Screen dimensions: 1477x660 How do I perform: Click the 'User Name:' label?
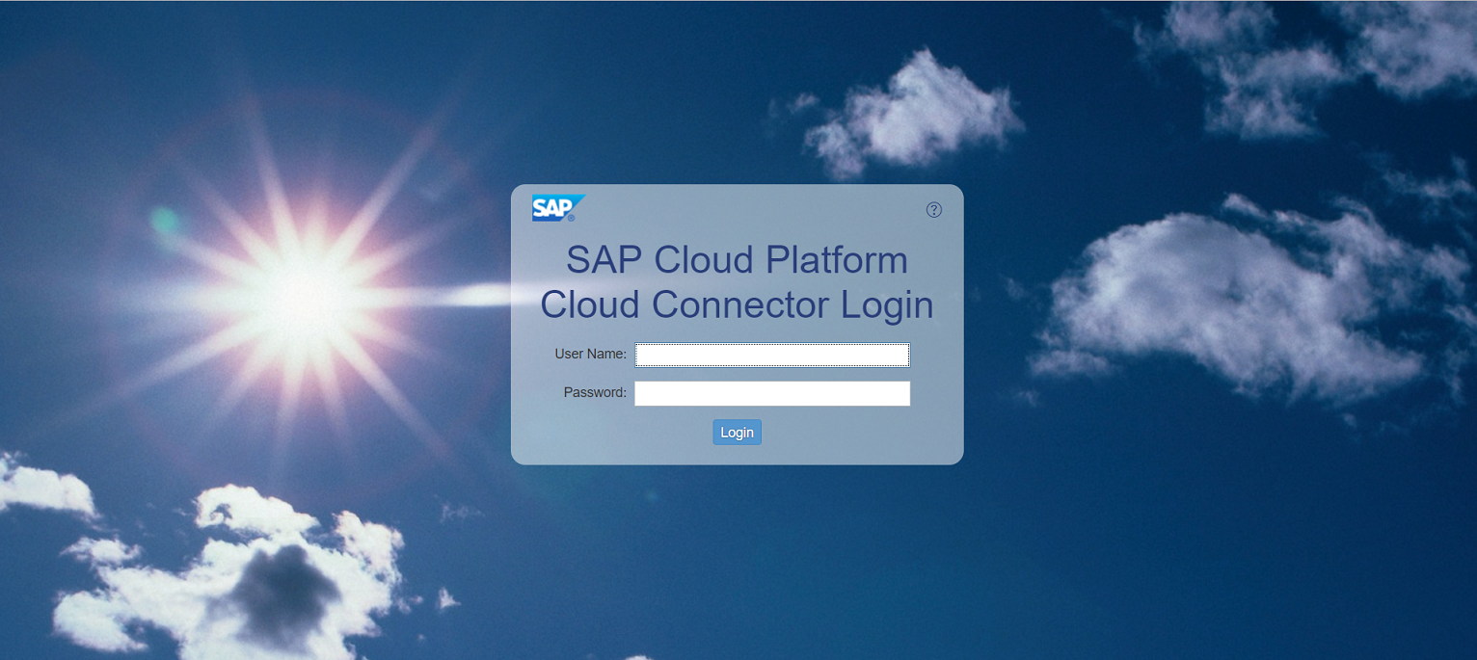(x=591, y=355)
